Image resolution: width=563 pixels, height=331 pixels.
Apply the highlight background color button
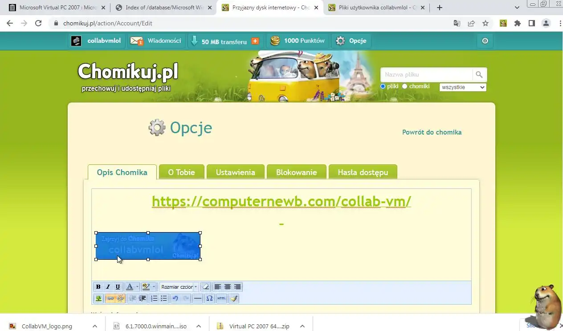(x=146, y=287)
